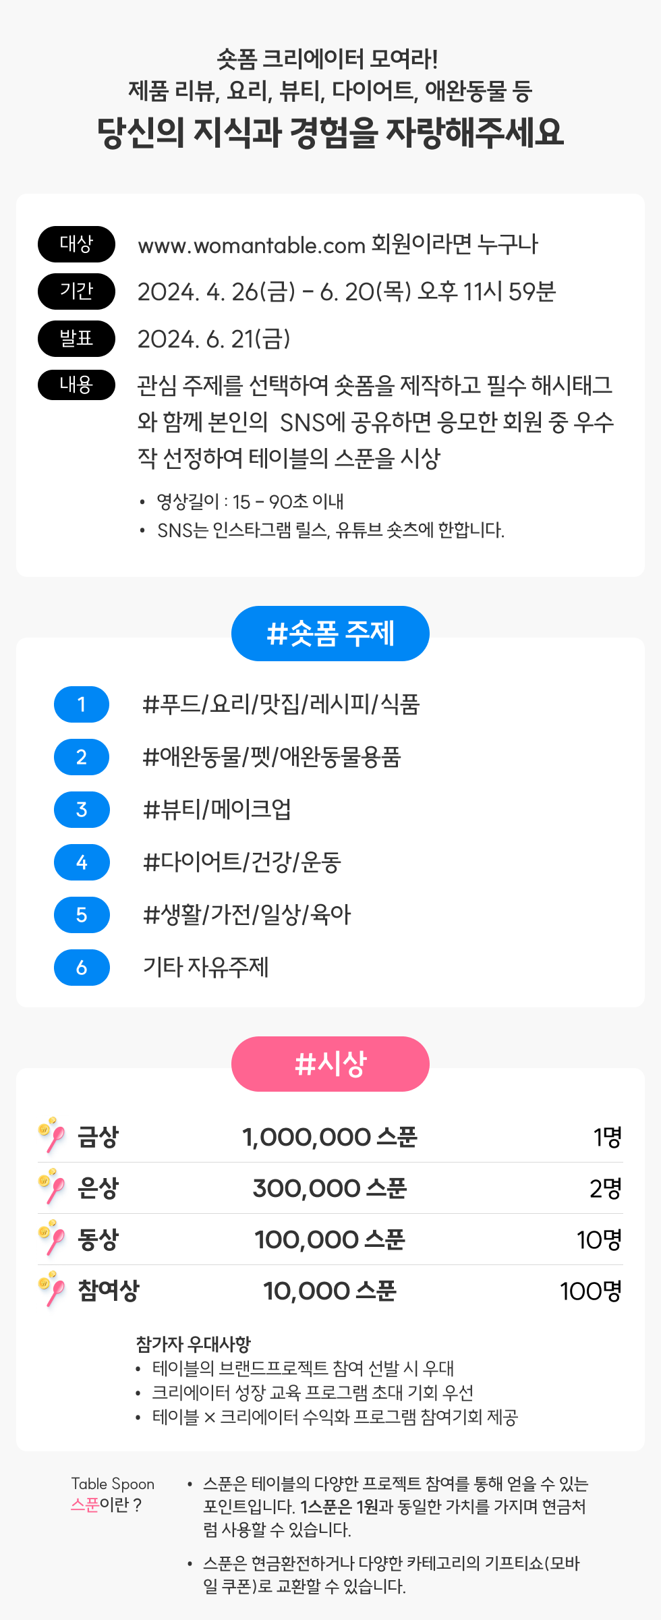Select the spoon icon next to 동상
The image size is (661, 1620).
tap(52, 1238)
